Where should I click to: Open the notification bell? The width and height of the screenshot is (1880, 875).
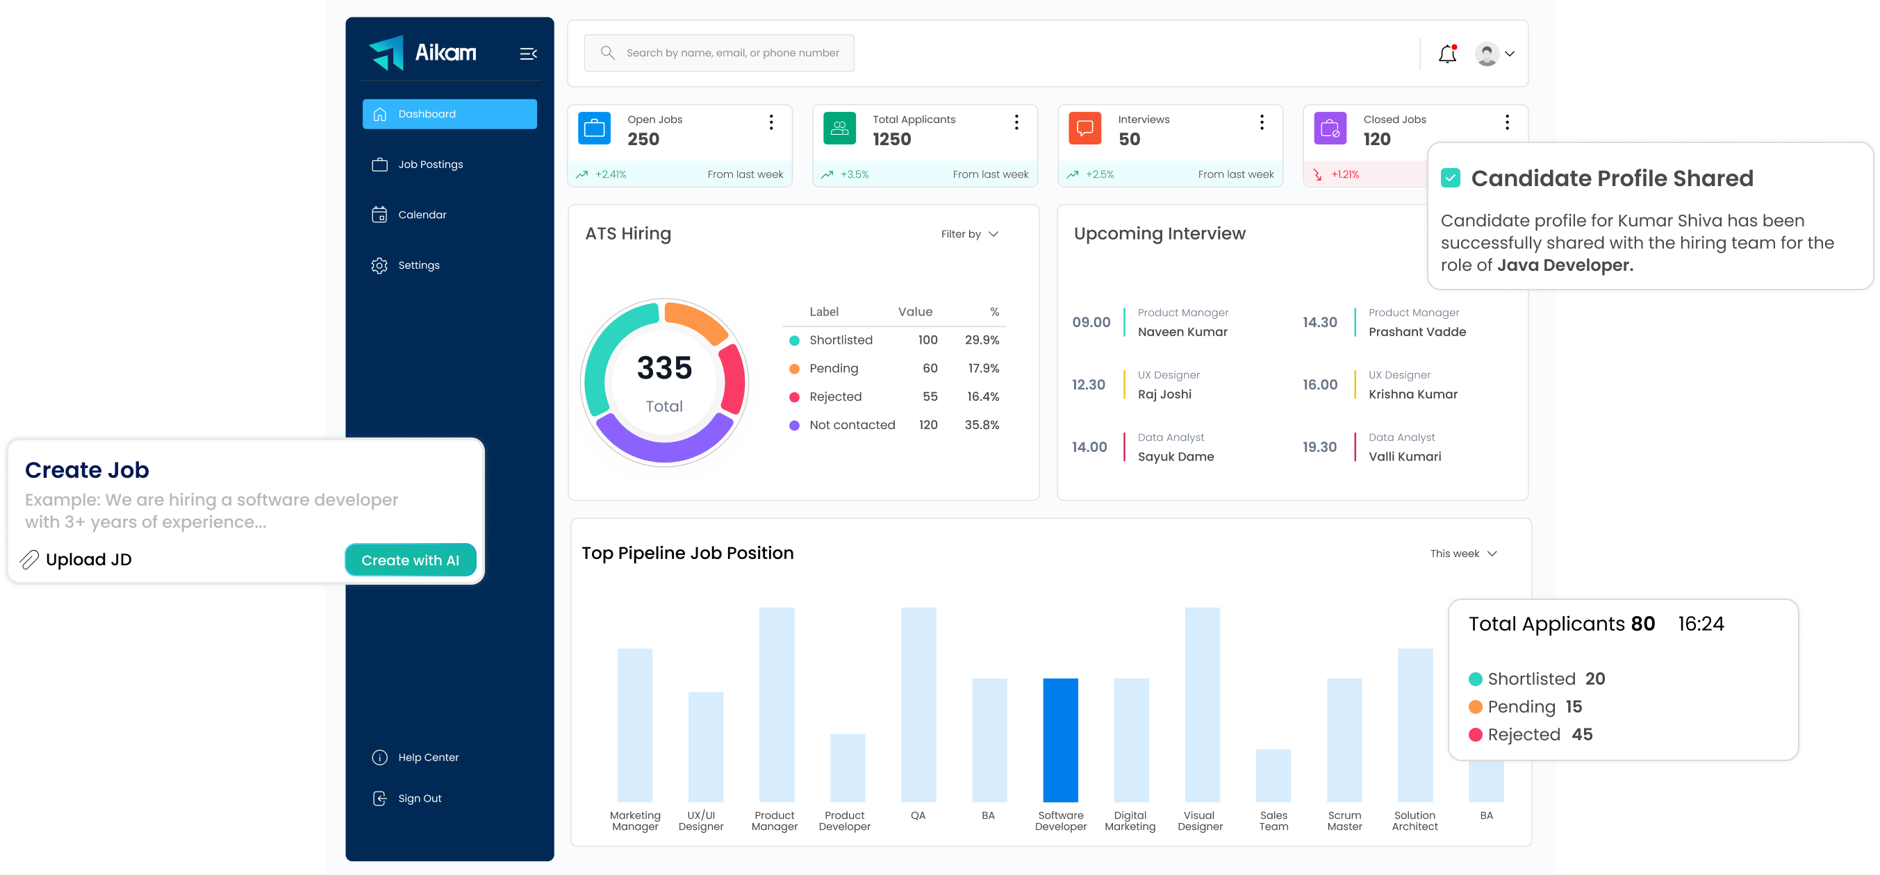pos(1447,53)
